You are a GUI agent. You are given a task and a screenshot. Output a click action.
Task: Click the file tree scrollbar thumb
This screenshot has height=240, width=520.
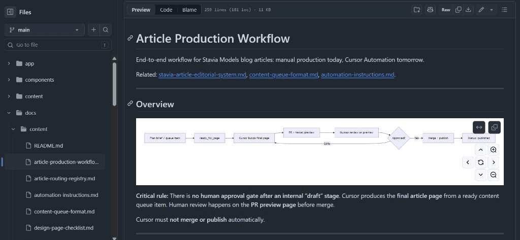[x=114, y=84]
